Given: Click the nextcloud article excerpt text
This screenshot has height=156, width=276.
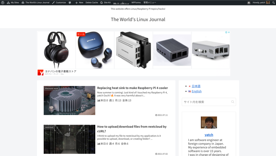Looking at the screenshot, I should click(x=129, y=137).
